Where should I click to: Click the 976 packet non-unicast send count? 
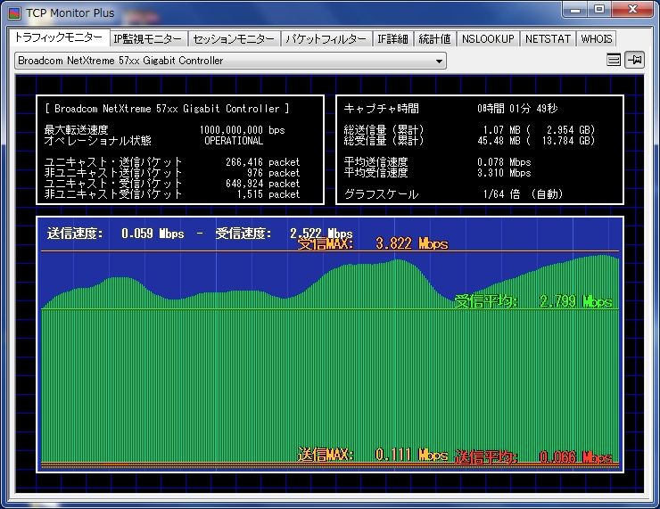click(273, 173)
